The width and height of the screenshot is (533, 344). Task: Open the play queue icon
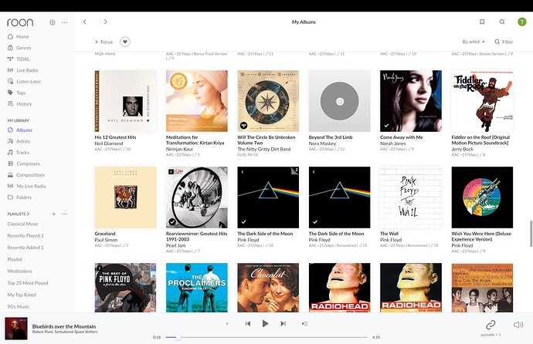coord(304,324)
